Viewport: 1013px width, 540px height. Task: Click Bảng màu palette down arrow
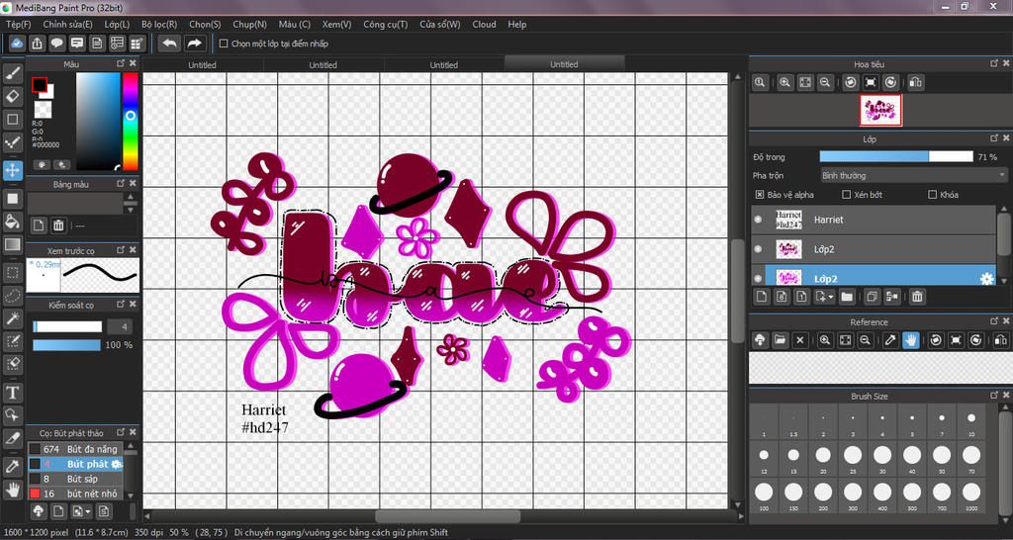(x=131, y=210)
